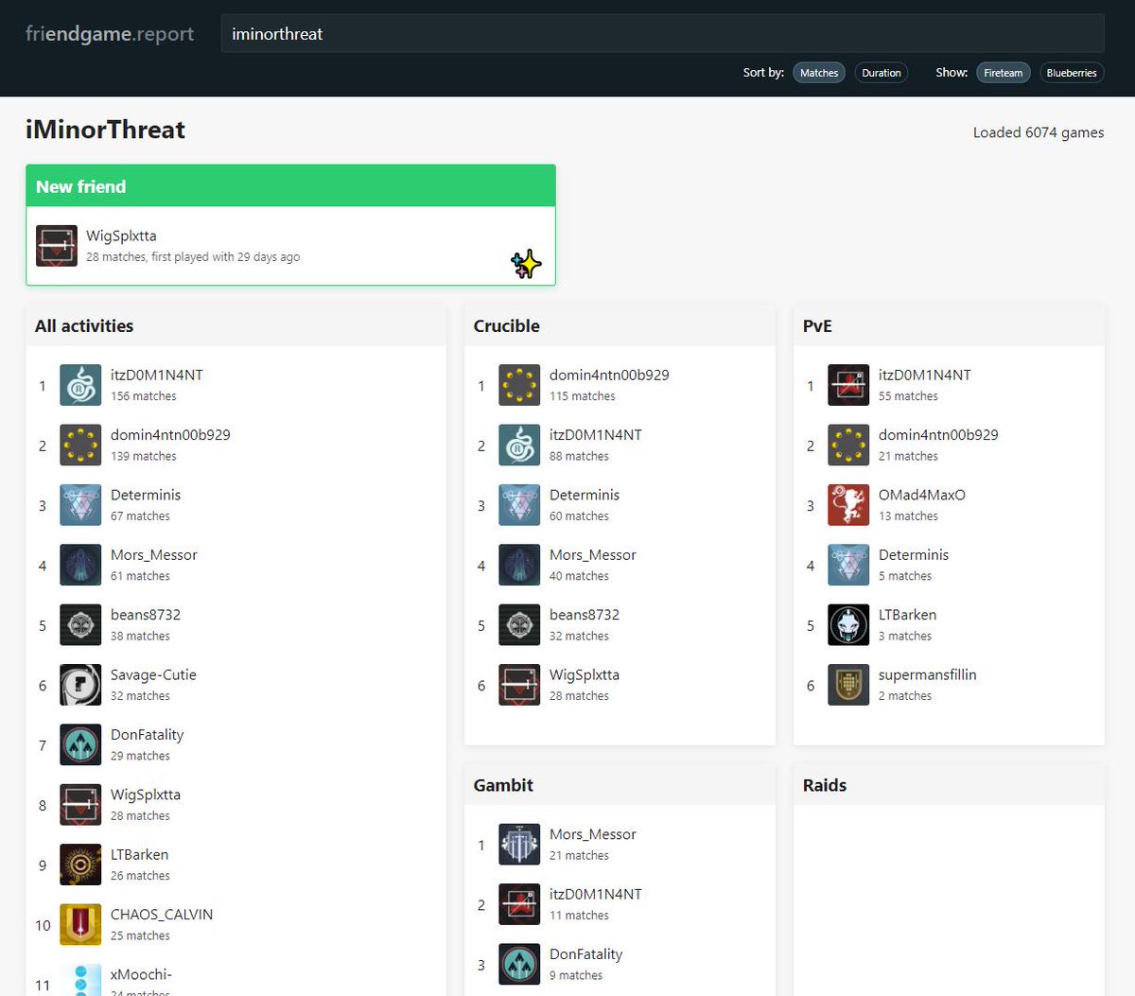Click xMoochi- name in All activities

(141, 974)
